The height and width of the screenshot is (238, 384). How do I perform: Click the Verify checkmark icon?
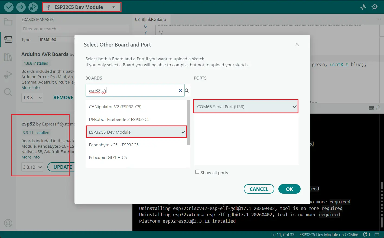tap(9, 7)
